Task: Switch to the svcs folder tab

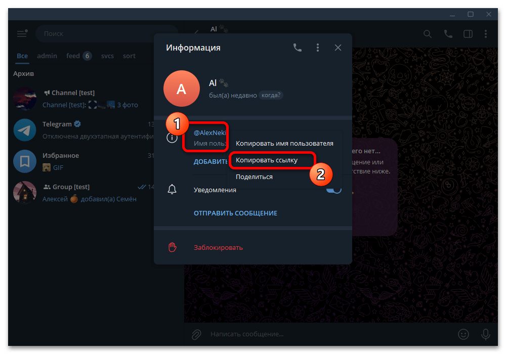Action: tap(107, 56)
